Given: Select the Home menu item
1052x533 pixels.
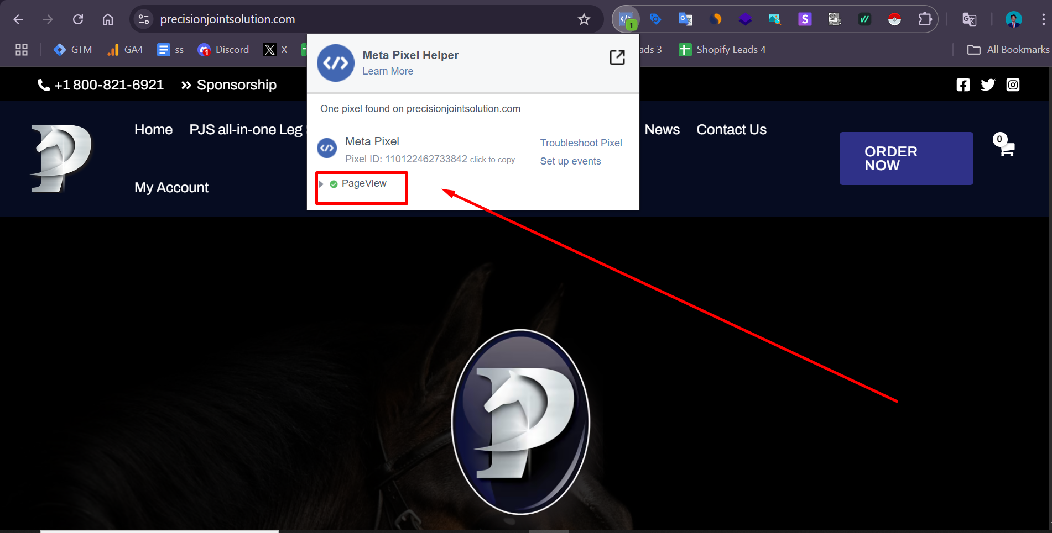Looking at the screenshot, I should click(x=153, y=129).
